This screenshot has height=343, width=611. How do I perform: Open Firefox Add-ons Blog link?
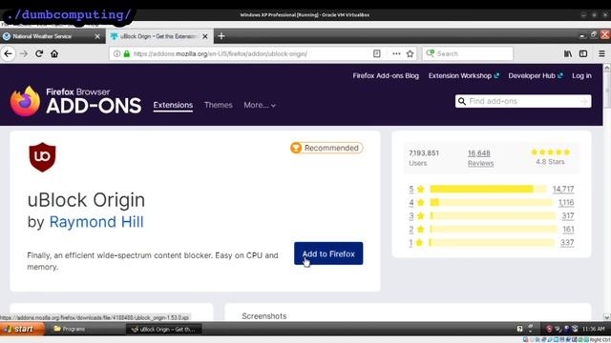(x=386, y=76)
